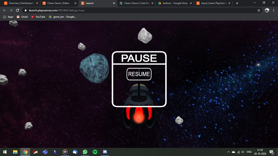Open the Apps bookmarks shortcut
The height and width of the screenshot is (156, 278).
tap(8, 17)
